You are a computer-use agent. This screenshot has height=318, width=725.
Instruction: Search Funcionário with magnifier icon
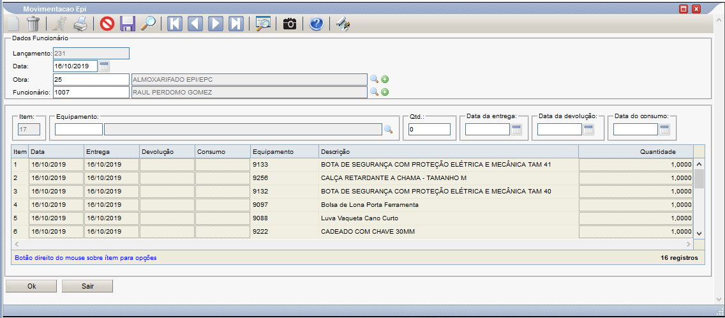pos(374,91)
